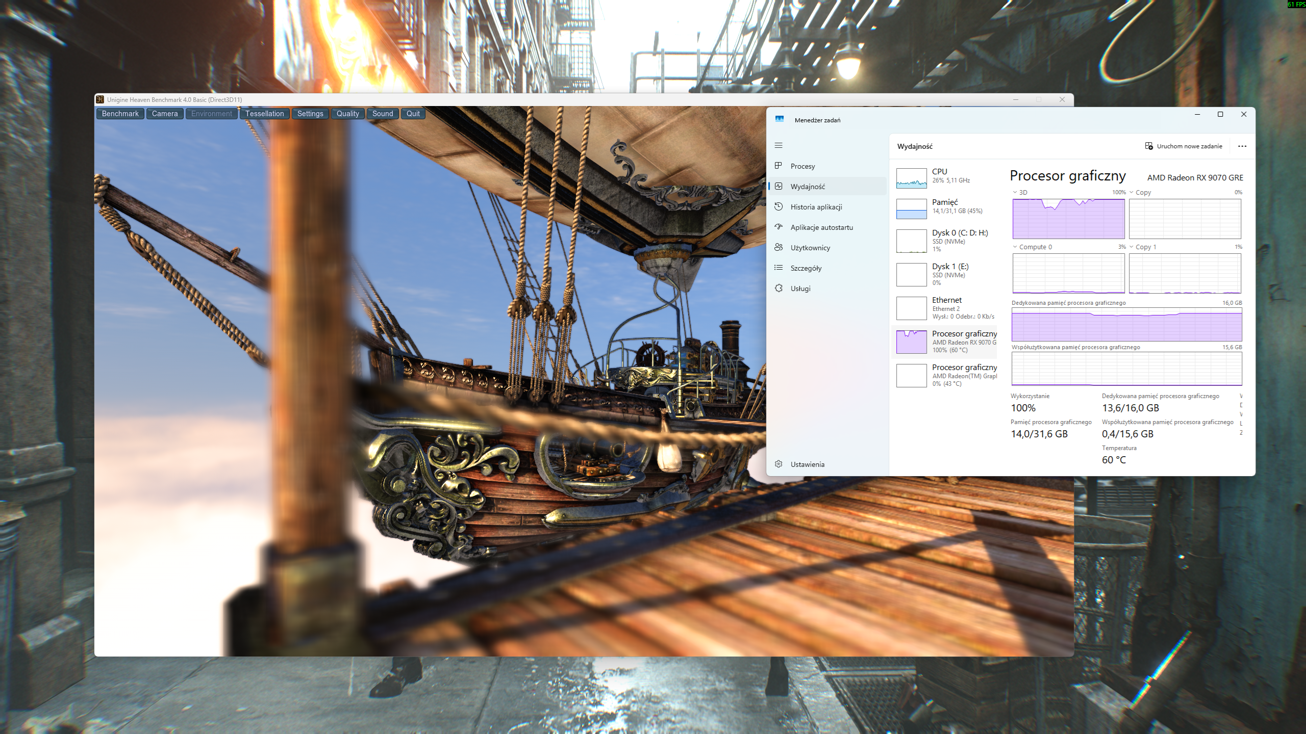Click the shared GPU memory graph

1127,369
